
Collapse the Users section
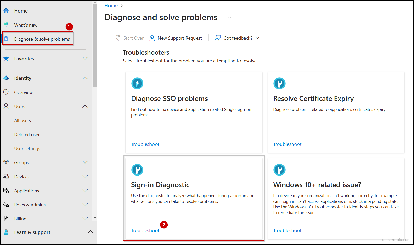click(85, 106)
